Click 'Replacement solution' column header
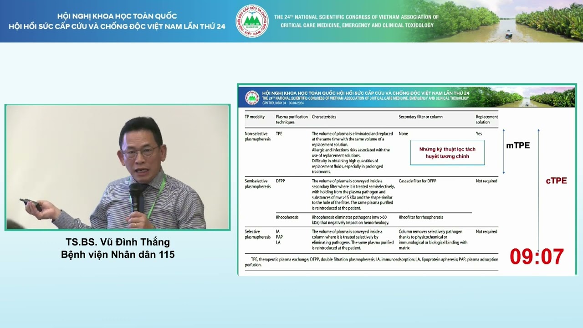This screenshot has height=328, width=583. (486, 119)
